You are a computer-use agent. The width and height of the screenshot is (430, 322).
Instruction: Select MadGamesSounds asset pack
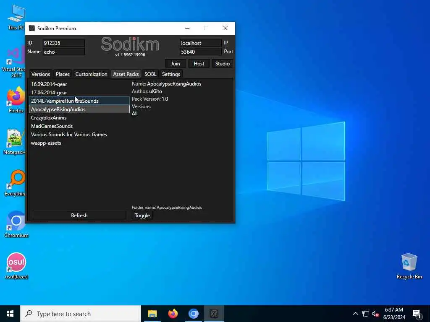[79, 126]
